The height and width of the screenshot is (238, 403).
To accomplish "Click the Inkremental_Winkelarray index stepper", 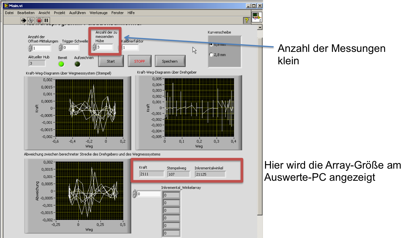I will click(134, 194).
